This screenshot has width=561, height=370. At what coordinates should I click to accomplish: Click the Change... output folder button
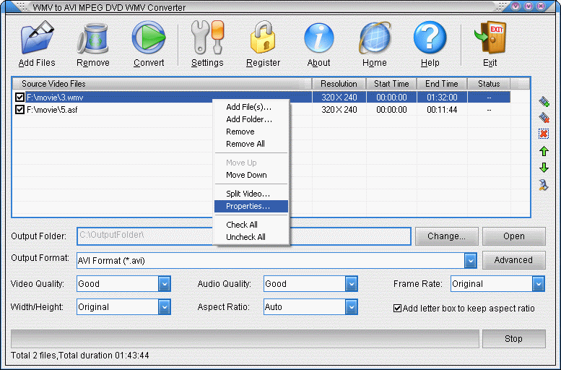coord(446,236)
